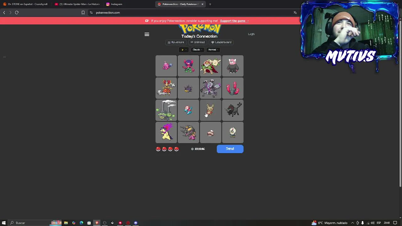Screen dimensions: 402x226
Task: Close the Pokennection tab
Action: (x=202, y=4)
